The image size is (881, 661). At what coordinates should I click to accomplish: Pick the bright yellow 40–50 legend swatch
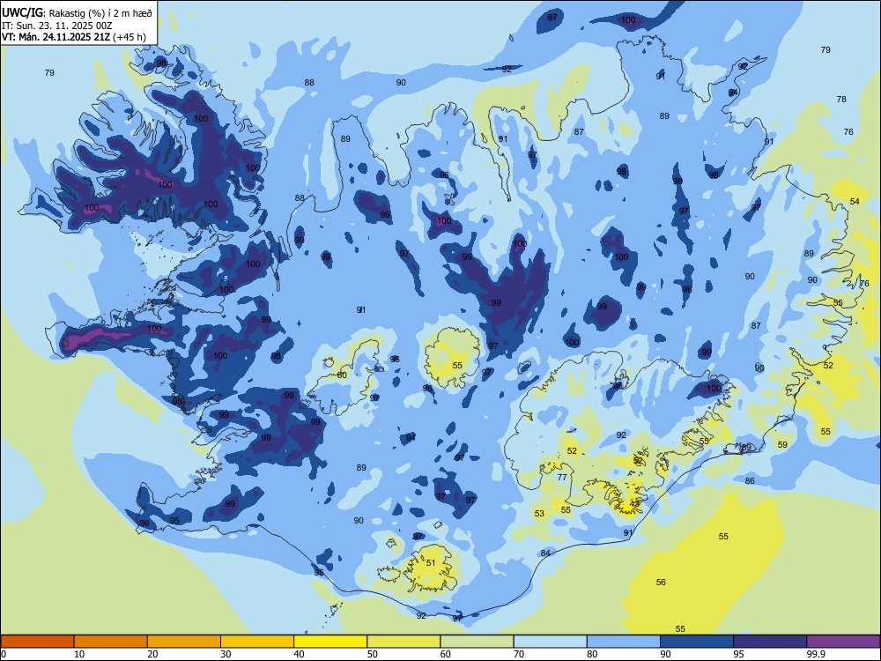tap(330, 642)
